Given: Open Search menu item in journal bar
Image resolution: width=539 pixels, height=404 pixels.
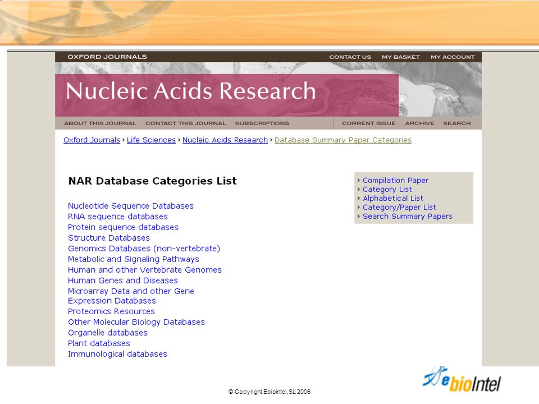Looking at the screenshot, I should click(457, 123).
